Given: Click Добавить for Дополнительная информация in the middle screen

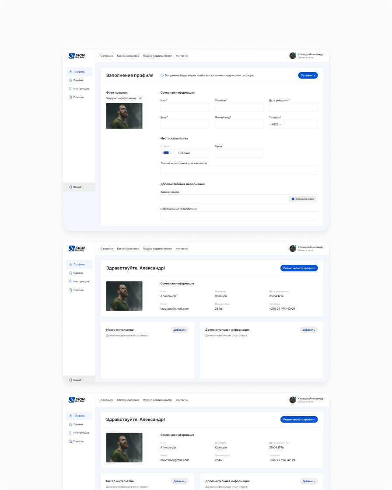Looking at the screenshot, I should 308,330.
